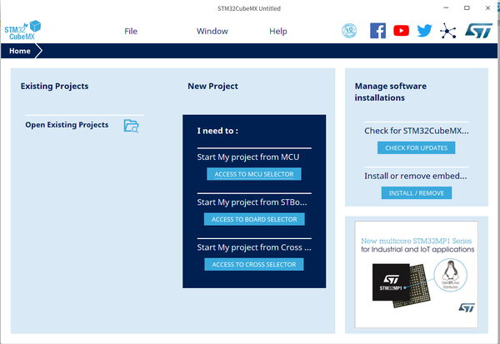Click 'Start My project from MCU' text
Image resolution: width=500 pixels, height=344 pixels.
click(x=248, y=157)
